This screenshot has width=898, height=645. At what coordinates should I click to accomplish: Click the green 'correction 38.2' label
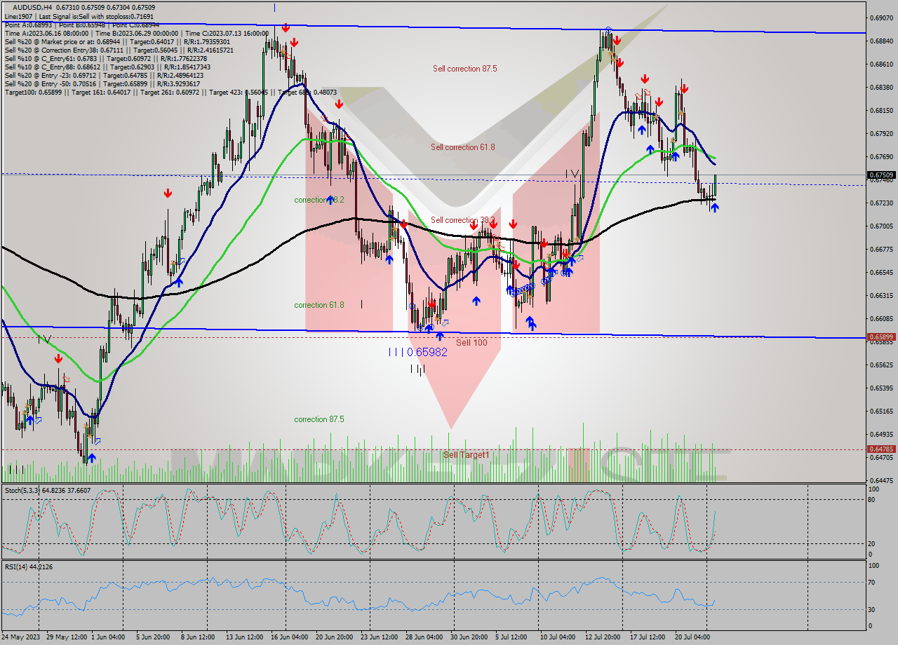click(x=319, y=200)
